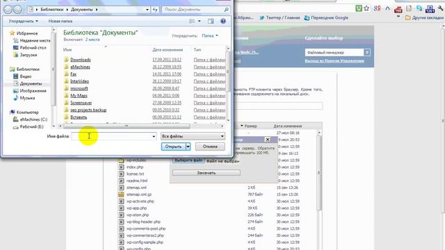This screenshot has width=445, height=250.
Task: Click the Downloads folder icon
Action: (66, 60)
